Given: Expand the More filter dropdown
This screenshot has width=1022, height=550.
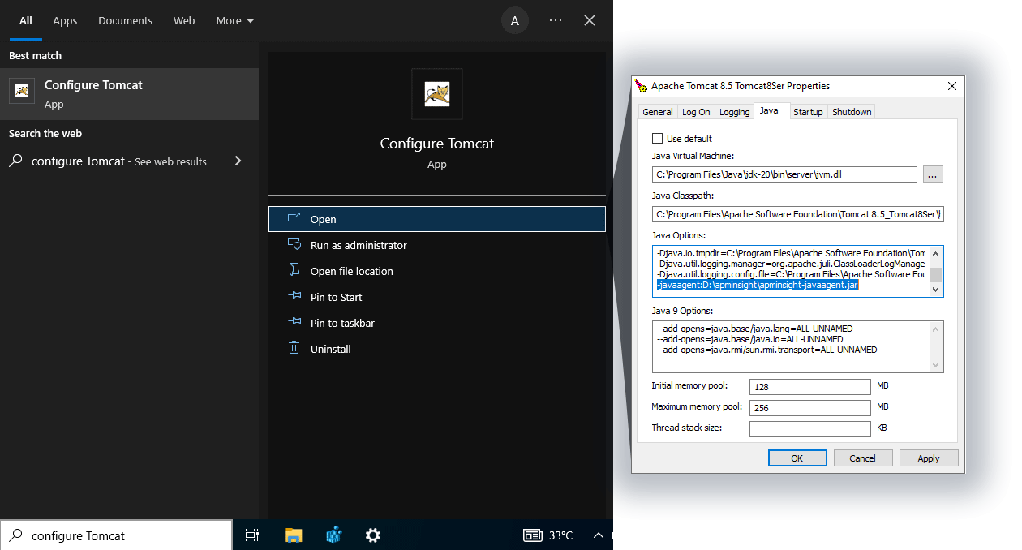Looking at the screenshot, I should (234, 21).
